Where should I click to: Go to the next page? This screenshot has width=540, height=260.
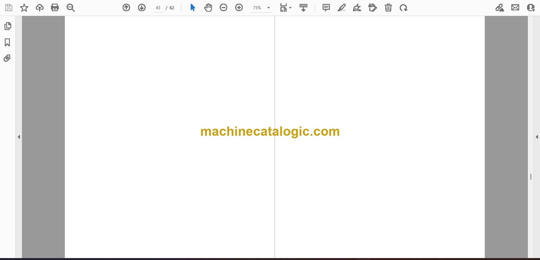142,8
